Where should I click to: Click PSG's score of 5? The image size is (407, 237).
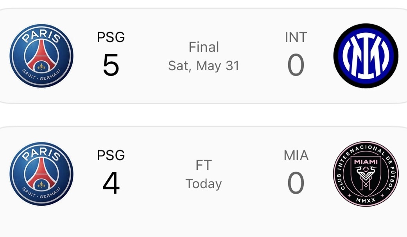pos(111,65)
